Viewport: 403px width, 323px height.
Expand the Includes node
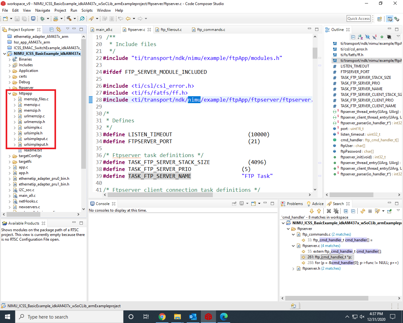[x=10, y=65]
